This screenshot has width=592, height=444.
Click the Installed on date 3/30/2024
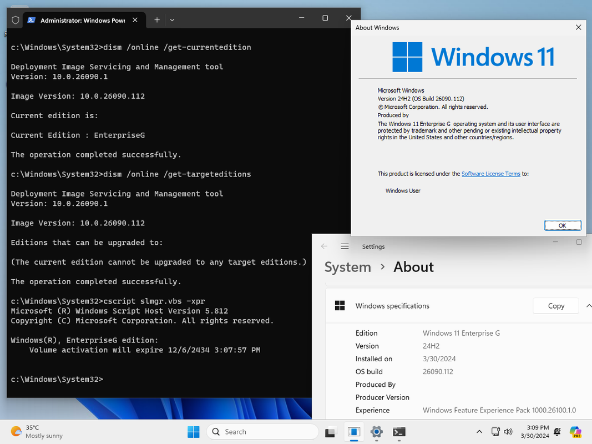pyautogui.click(x=439, y=359)
